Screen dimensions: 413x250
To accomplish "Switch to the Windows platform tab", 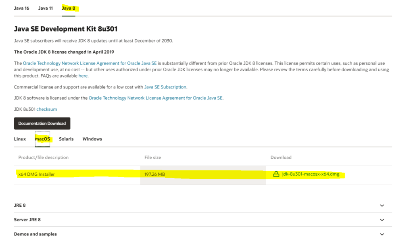I will tap(92, 139).
